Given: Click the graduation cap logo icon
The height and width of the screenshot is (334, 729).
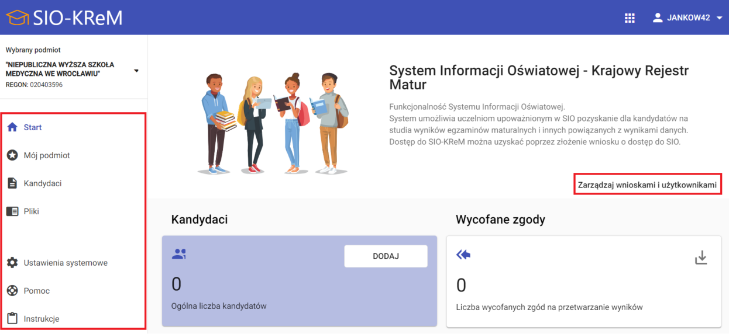Looking at the screenshot, I should tap(17, 18).
